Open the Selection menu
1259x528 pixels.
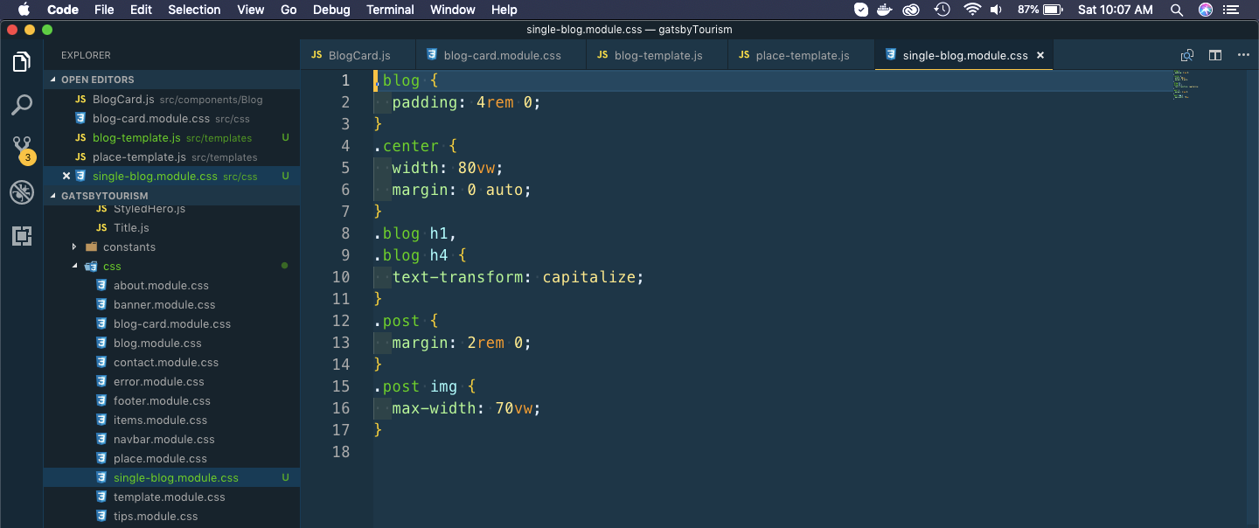[194, 10]
